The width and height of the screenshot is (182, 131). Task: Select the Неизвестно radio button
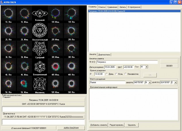tap(125, 74)
